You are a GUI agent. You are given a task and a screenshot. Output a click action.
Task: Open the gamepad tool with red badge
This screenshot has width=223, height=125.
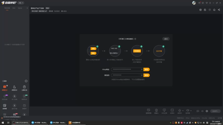coord(15,114)
